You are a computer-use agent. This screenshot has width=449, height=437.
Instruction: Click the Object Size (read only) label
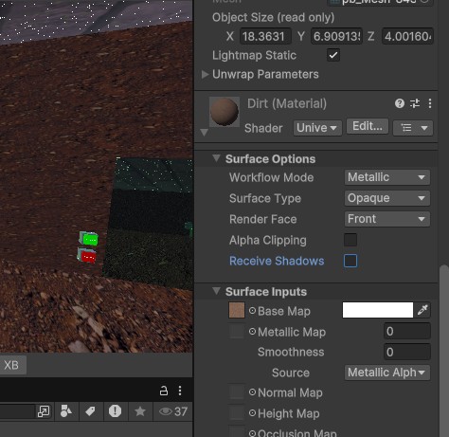tap(273, 18)
